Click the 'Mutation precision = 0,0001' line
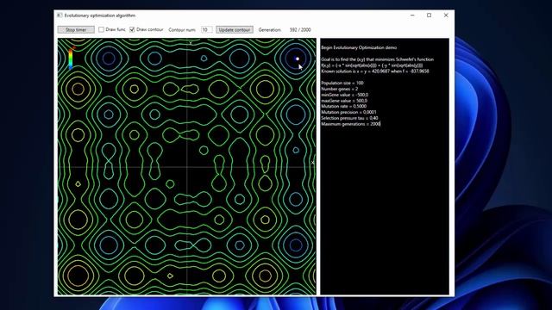 click(348, 112)
